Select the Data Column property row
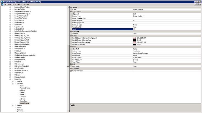 pos(136,53)
